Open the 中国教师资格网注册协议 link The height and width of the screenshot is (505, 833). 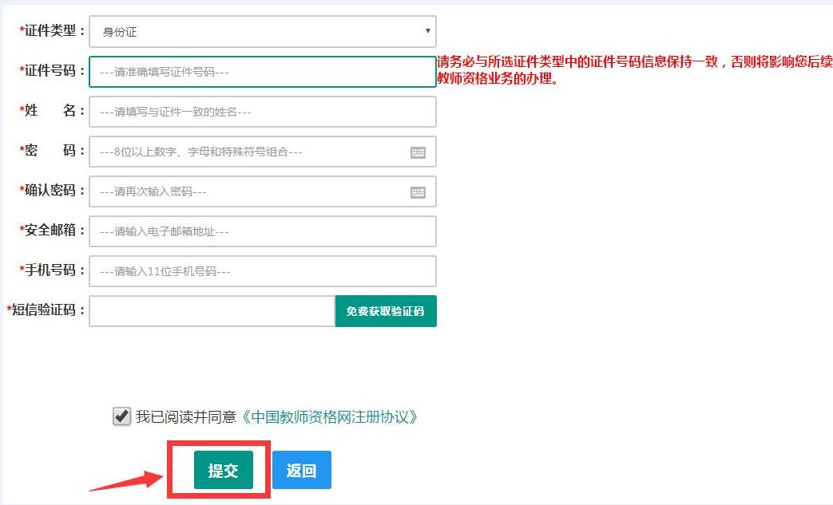pos(329,417)
